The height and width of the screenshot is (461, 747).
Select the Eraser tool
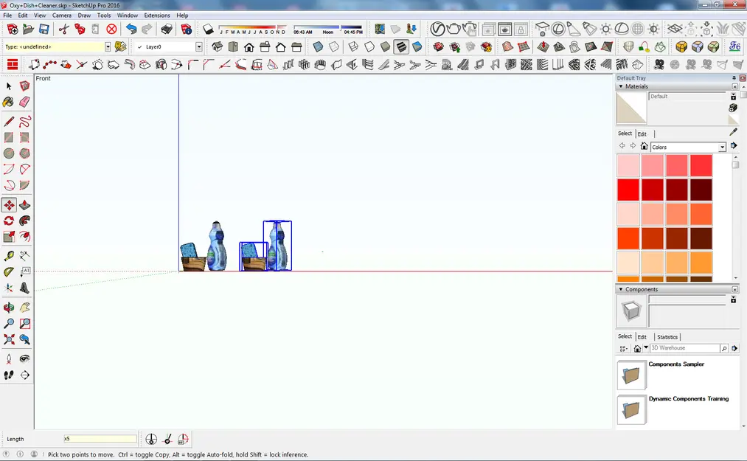(x=23, y=101)
